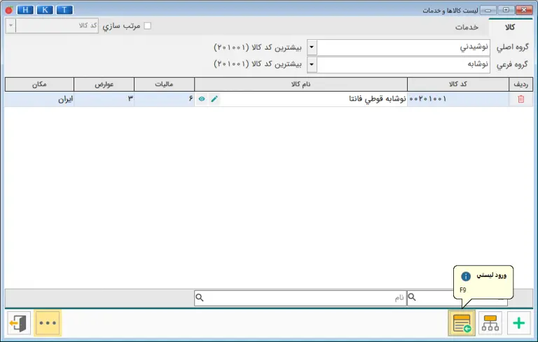Select the عوارض value ٣ cell
This screenshot has height=342, width=538.
pos(104,99)
